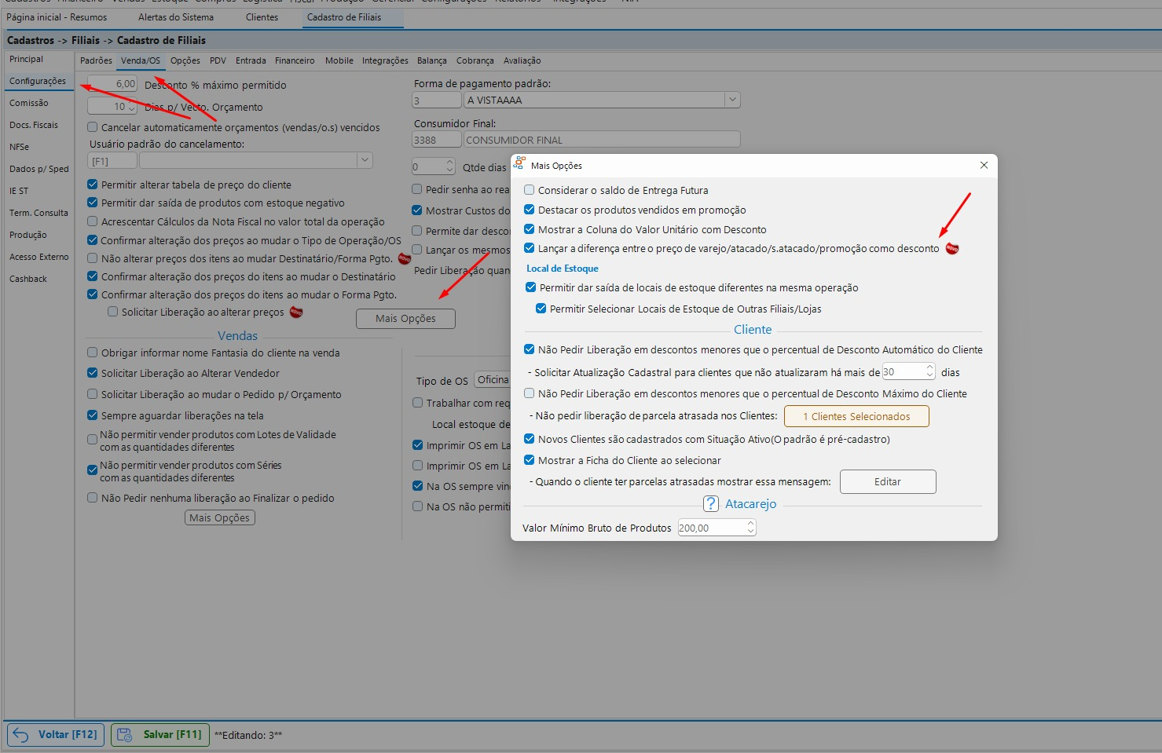Click 1 Clientes Selecionados button
This screenshot has width=1162, height=753.
pos(856,416)
